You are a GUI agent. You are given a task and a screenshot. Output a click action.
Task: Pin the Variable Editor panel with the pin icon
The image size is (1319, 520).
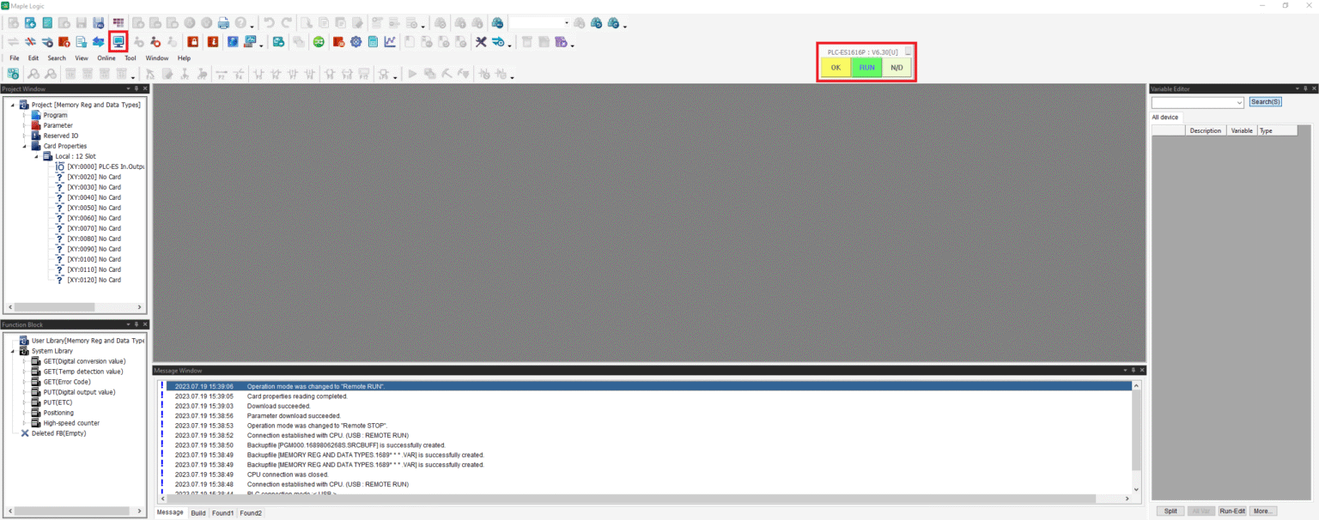pos(1305,88)
